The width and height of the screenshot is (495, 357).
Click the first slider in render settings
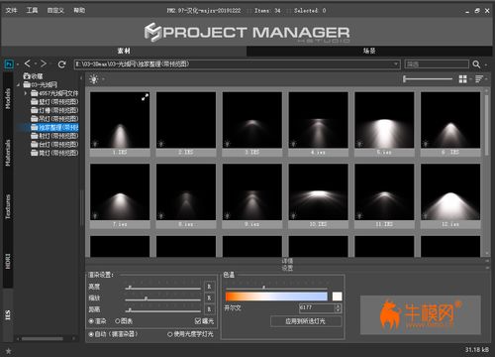point(163,288)
